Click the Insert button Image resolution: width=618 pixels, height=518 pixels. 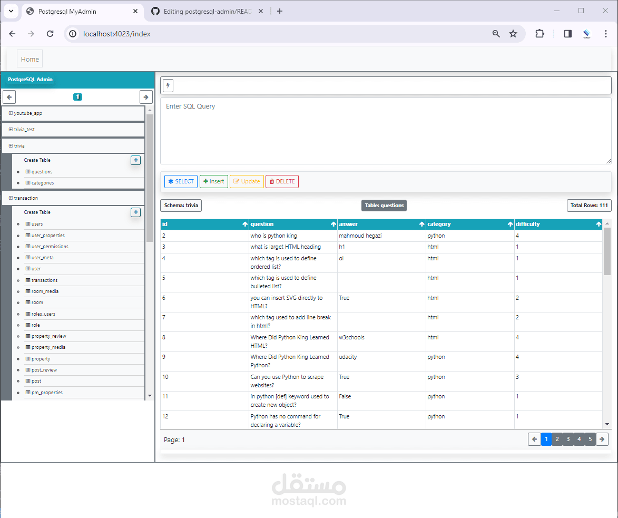click(x=213, y=181)
